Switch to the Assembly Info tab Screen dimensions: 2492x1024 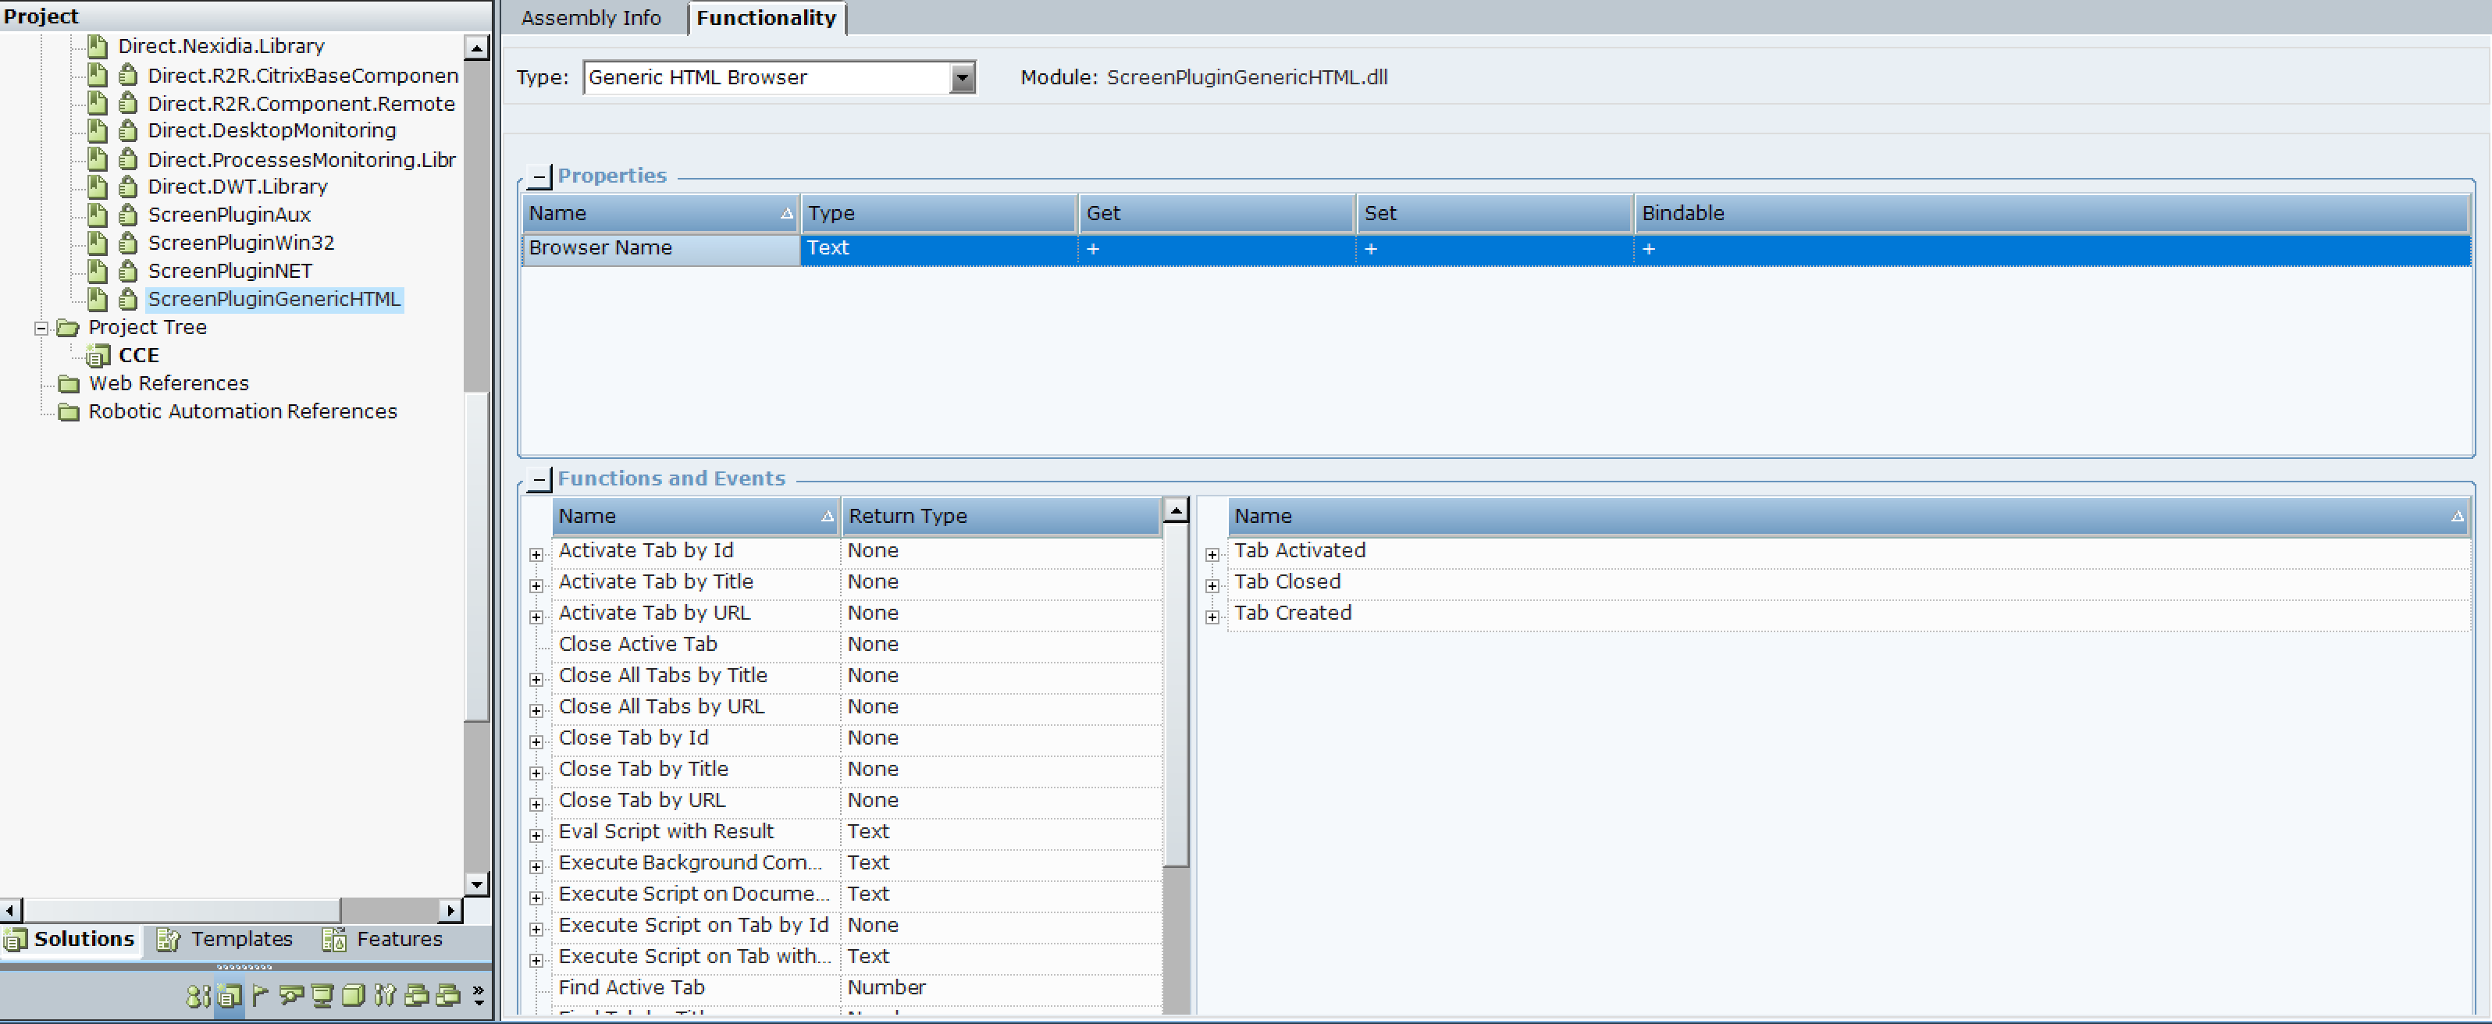coord(590,19)
